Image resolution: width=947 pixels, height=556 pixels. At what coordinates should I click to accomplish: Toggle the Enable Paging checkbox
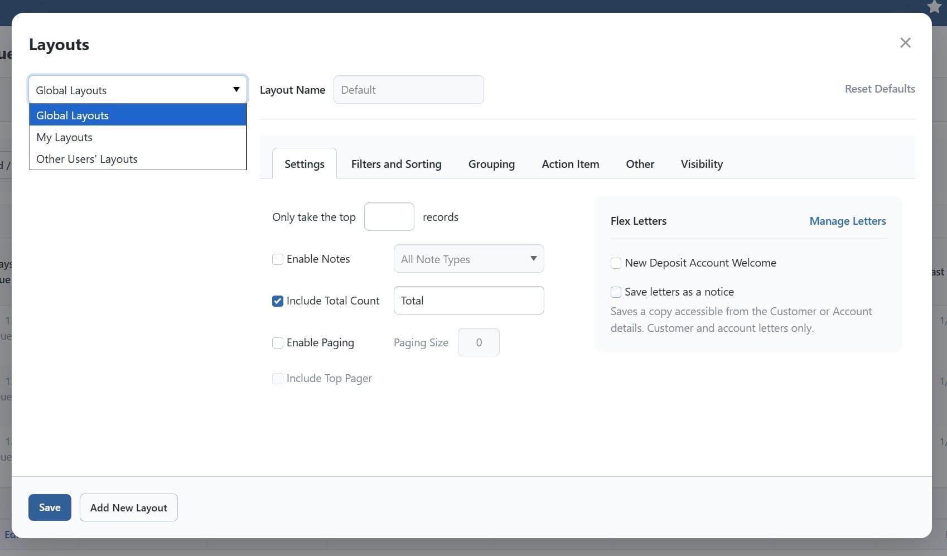tap(278, 343)
